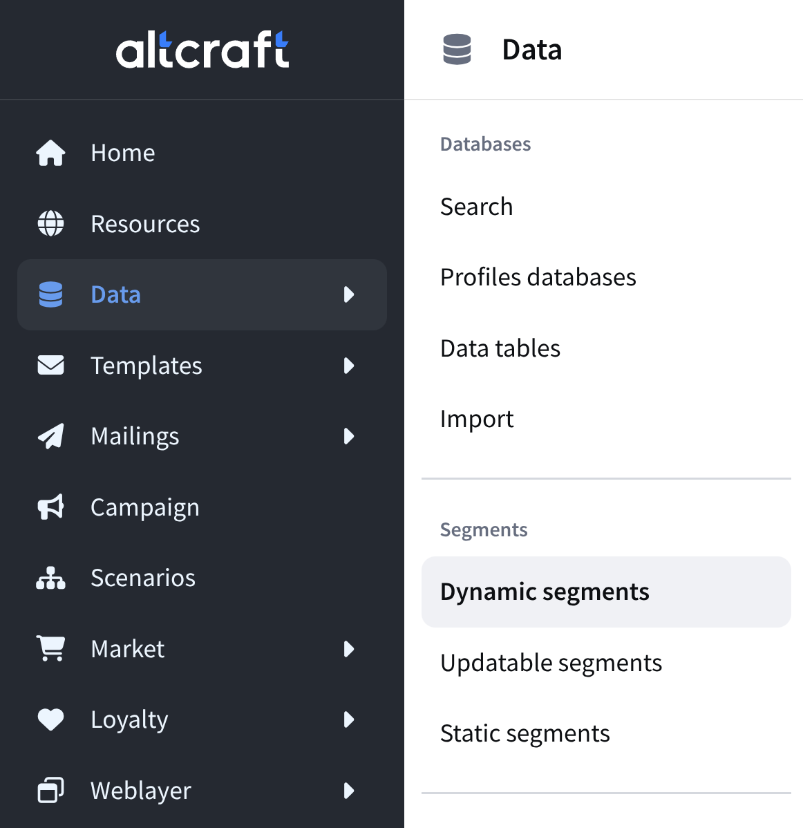Click the Market shopping cart icon
This screenshot has height=828, width=803.
(x=50, y=648)
